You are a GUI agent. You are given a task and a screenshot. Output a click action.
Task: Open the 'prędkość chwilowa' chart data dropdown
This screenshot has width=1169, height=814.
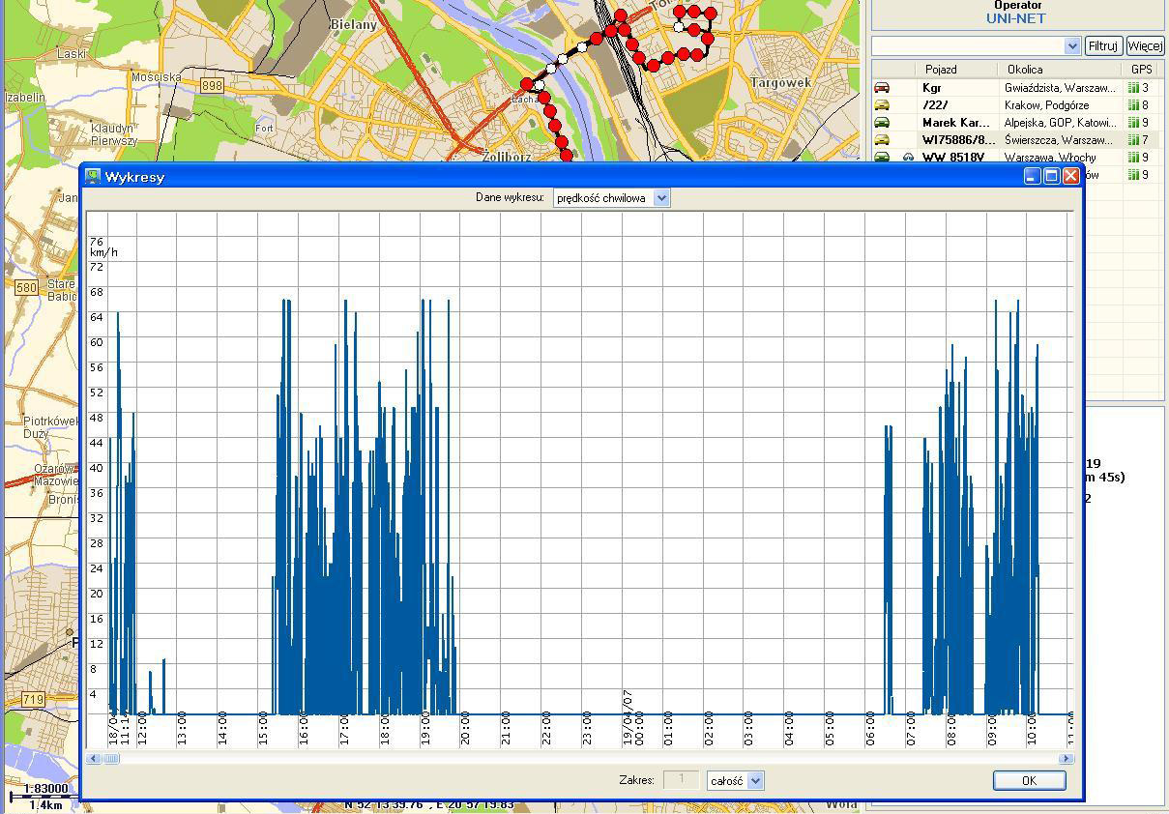click(x=661, y=198)
